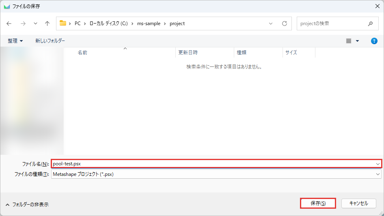Screen dimensions: 384x216
Task: Open ファイルの種類 combo box
Action: click(216, 174)
